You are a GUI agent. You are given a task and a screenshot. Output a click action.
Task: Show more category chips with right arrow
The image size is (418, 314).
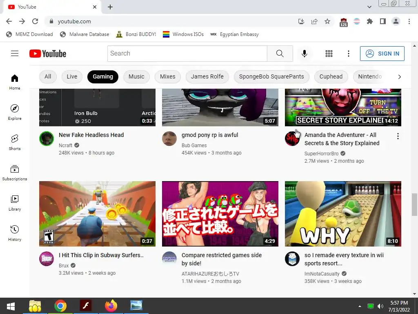coord(399,77)
